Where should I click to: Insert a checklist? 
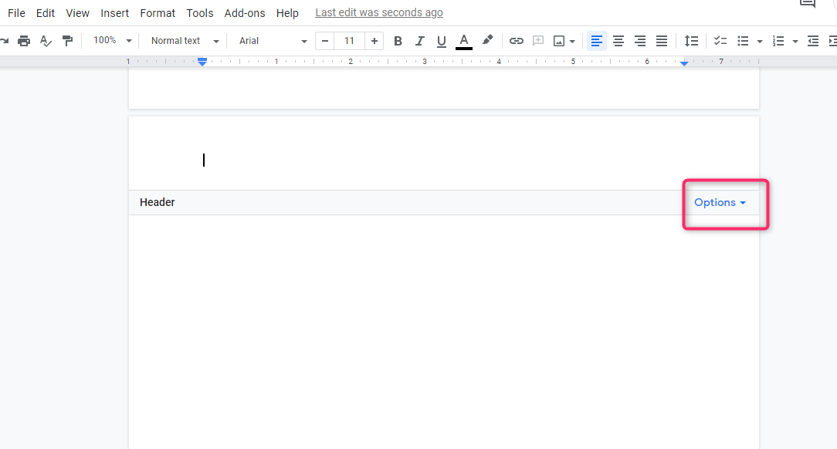click(720, 41)
